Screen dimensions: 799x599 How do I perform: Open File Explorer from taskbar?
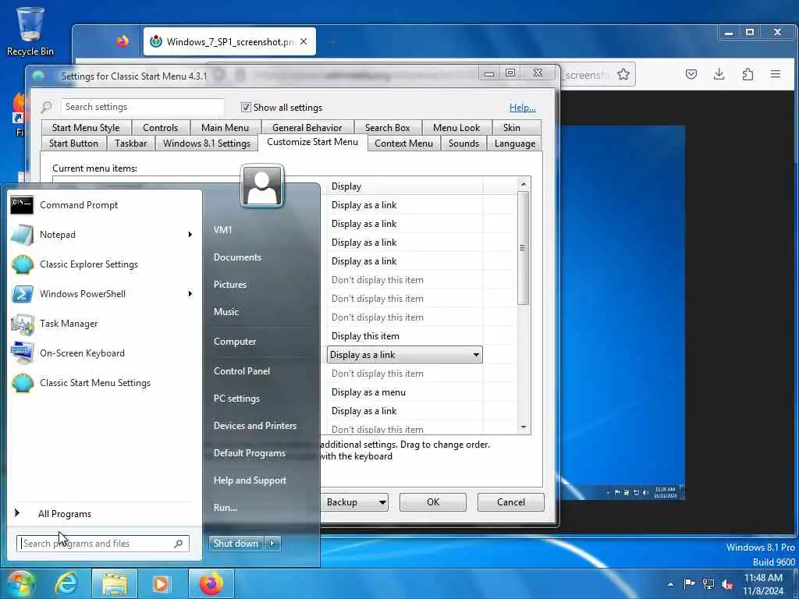pos(115,583)
